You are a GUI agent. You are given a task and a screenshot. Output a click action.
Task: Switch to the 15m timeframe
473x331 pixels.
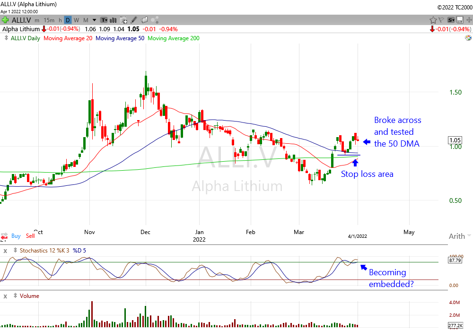pos(49,20)
